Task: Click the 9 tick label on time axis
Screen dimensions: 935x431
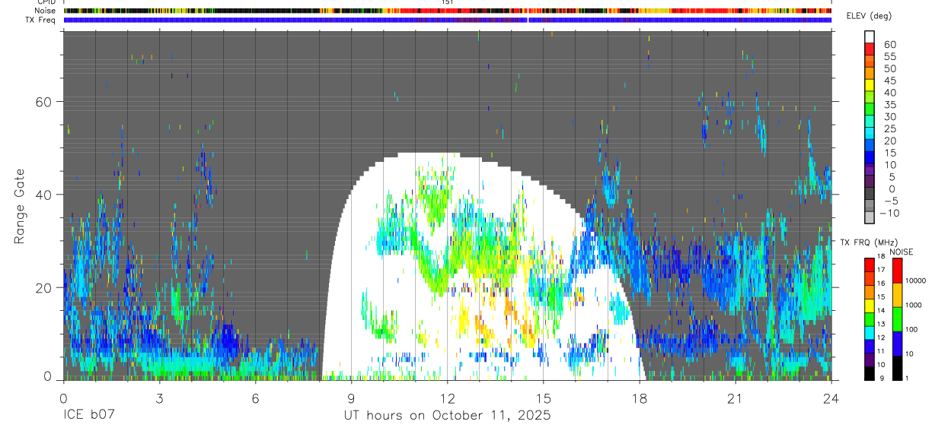Action: coord(351,398)
